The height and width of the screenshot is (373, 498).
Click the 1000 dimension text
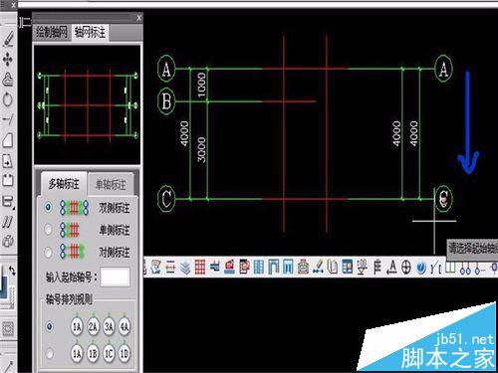point(202,86)
